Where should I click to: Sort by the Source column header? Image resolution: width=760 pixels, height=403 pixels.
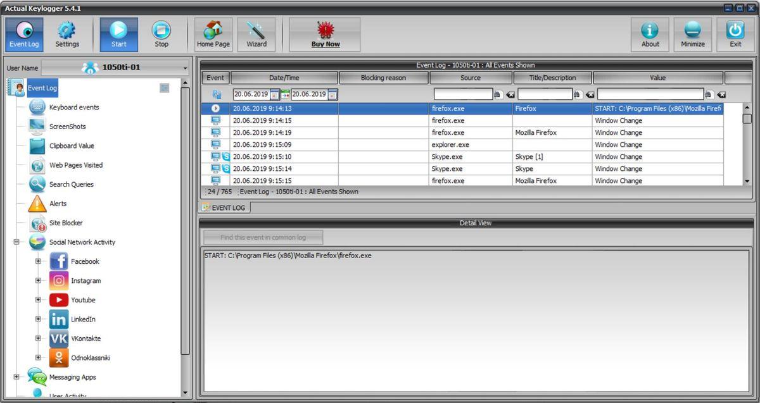coord(471,78)
